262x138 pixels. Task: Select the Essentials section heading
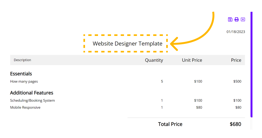[21, 74]
